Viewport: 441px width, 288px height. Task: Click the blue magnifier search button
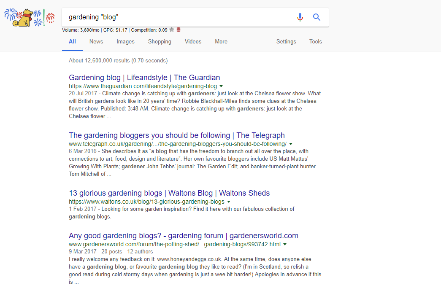pos(317,17)
